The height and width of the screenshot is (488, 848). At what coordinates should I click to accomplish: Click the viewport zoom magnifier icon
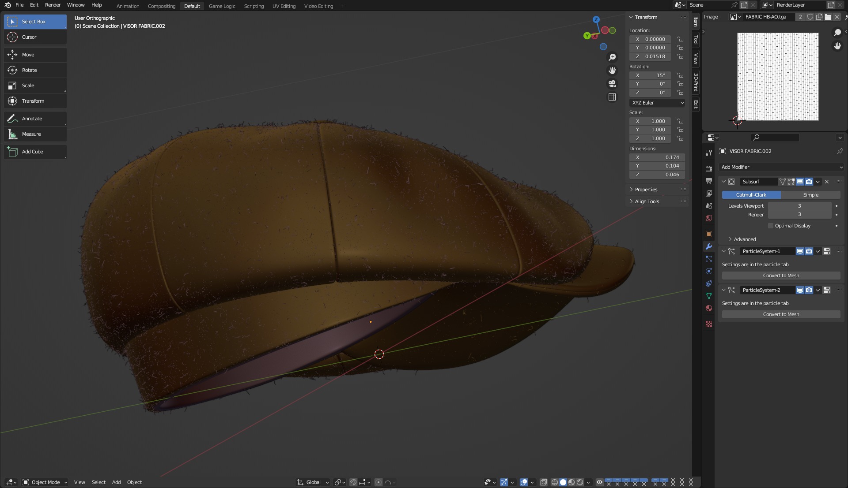(x=612, y=57)
